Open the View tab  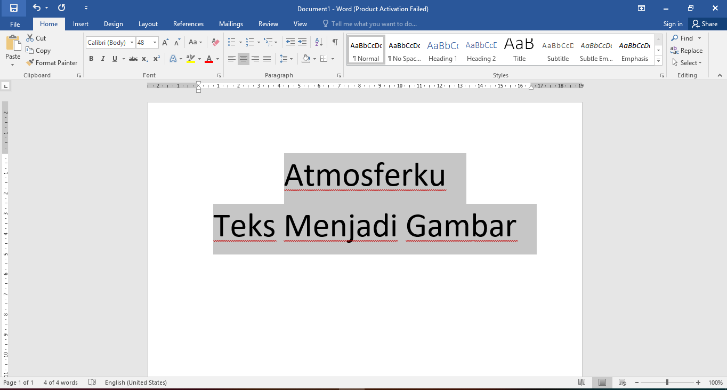[x=300, y=24]
